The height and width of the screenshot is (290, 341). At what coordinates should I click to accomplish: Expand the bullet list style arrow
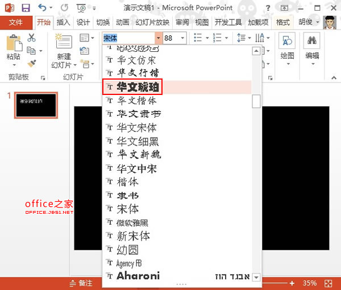coord(207,38)
